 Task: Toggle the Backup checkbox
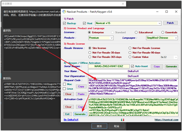coord(65,23)
